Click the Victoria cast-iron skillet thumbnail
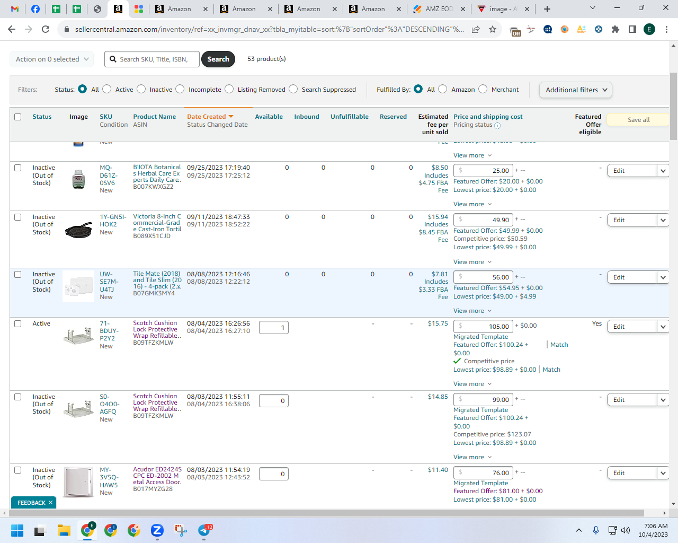The height and width of the screenshot is (543, 678). [78, 230]
